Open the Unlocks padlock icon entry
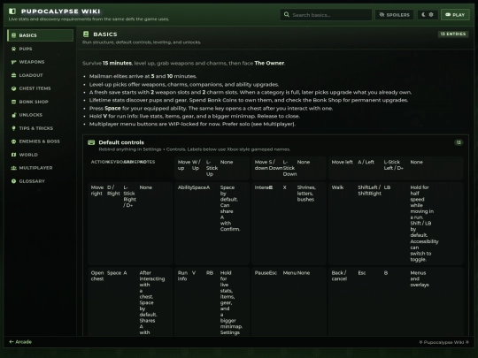Image resolution: width=478 pixels, height=358 pixels. point(13,115)
